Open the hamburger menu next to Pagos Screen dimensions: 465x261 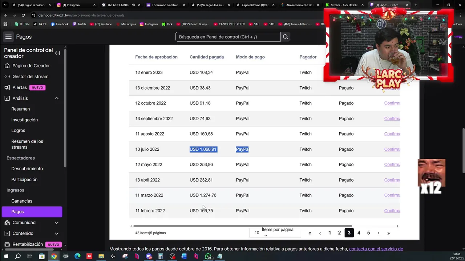8,37
